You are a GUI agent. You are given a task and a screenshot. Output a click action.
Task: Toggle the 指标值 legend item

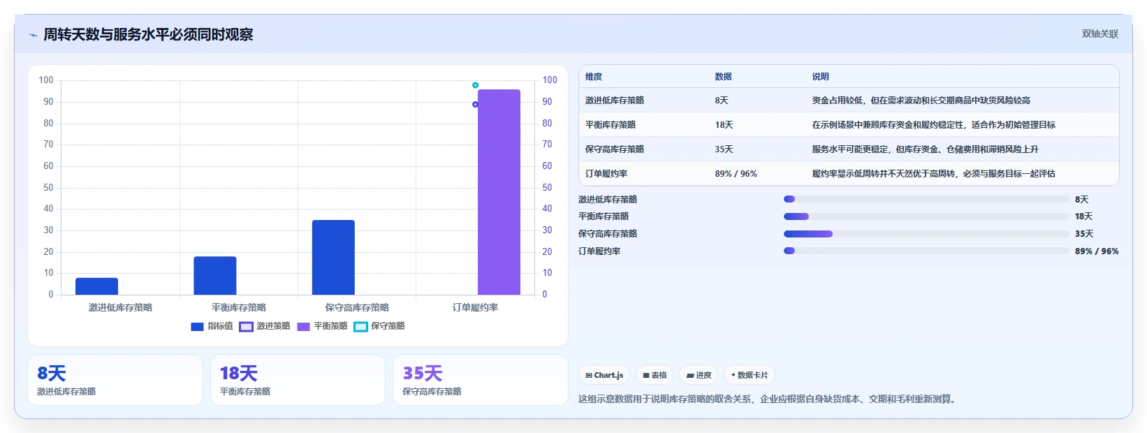[212, 326]
